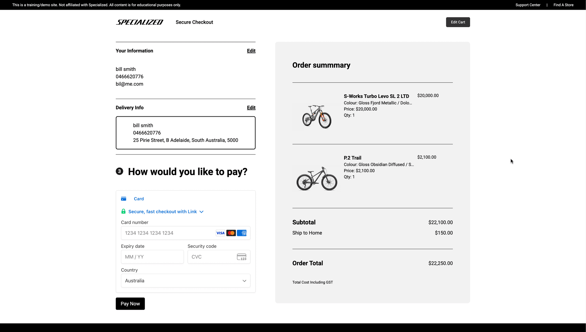Click the training/demo site disclaimer text
This screenshot has width=586, height=332.
click(96, 5)
